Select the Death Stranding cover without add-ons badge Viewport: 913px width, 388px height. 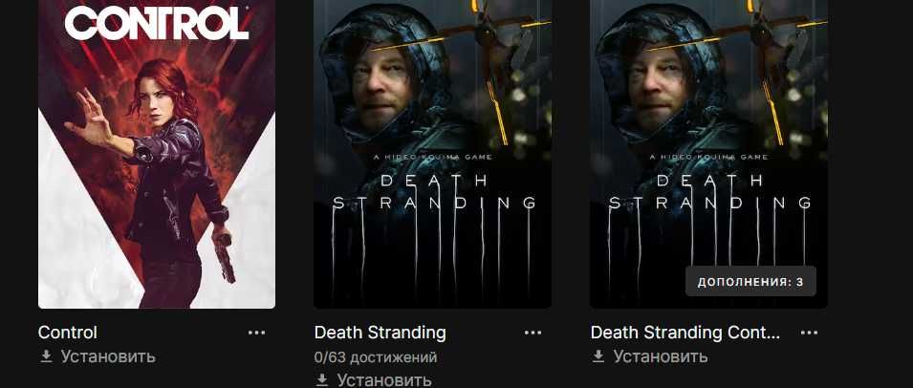[x=433, y=154]
